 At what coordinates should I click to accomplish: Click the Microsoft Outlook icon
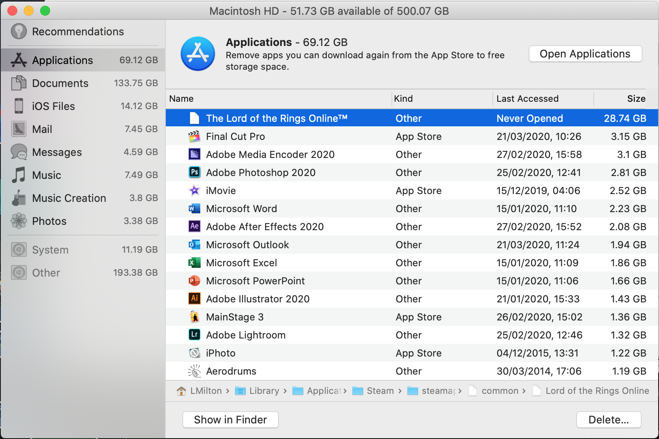click(194, 245)
